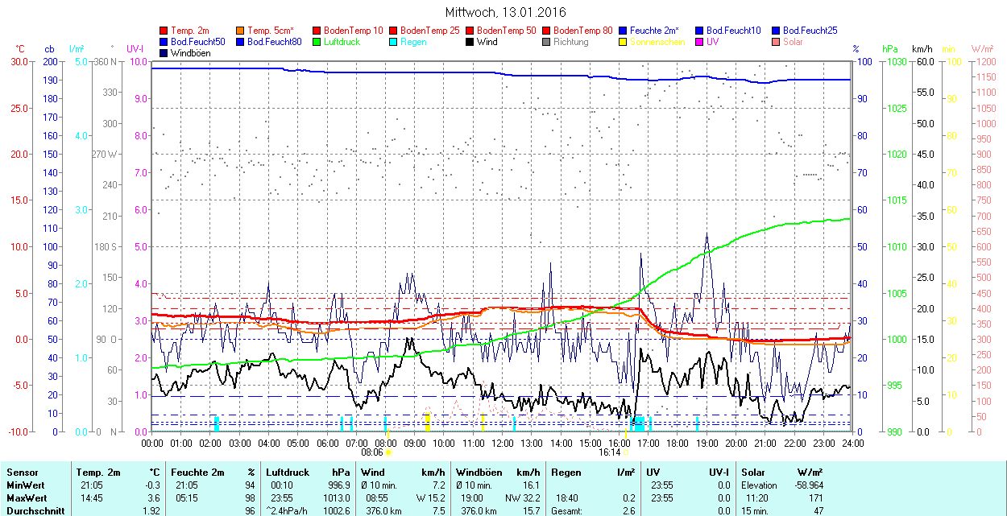This screenshot has width=1007, height=516.
Task: Click the gray Richtung legend square
Action: tap(546, 42)
